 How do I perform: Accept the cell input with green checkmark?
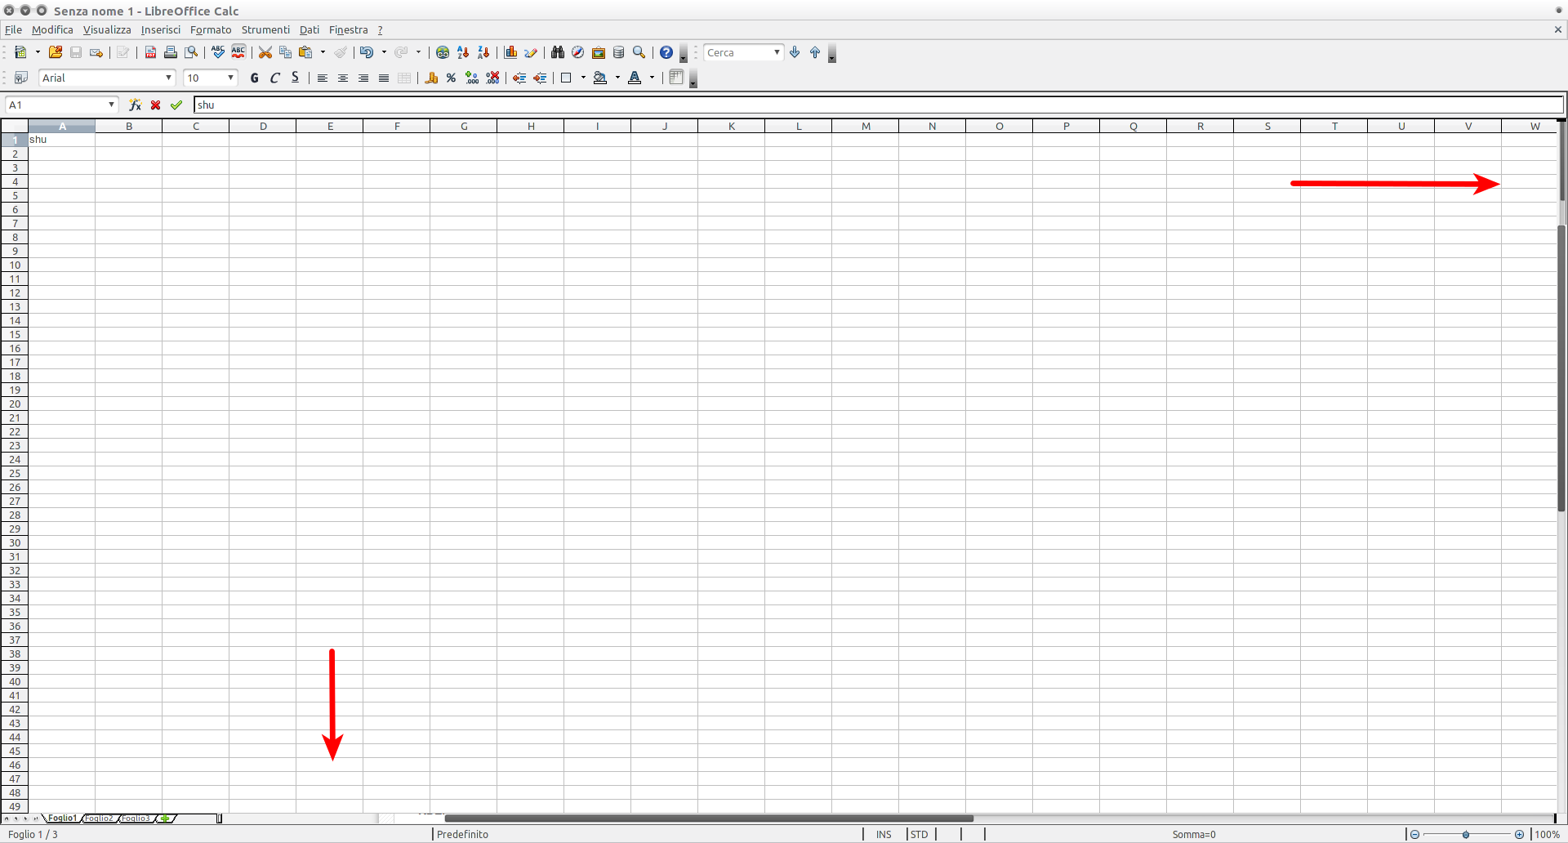[x=176, y=105]
